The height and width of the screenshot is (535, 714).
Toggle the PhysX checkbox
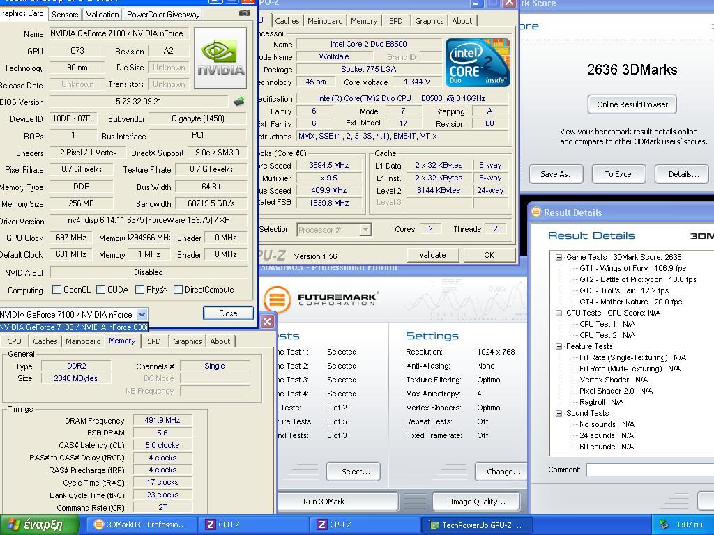click(x=140, y=290)
